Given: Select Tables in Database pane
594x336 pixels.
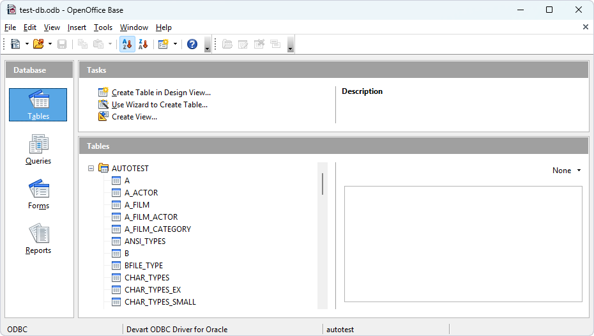Looking at the screenshot, I should coord(38,105).
